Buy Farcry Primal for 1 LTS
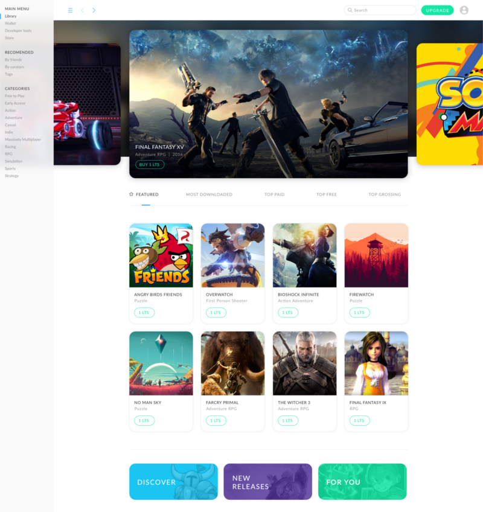 [x=216, y=421]
